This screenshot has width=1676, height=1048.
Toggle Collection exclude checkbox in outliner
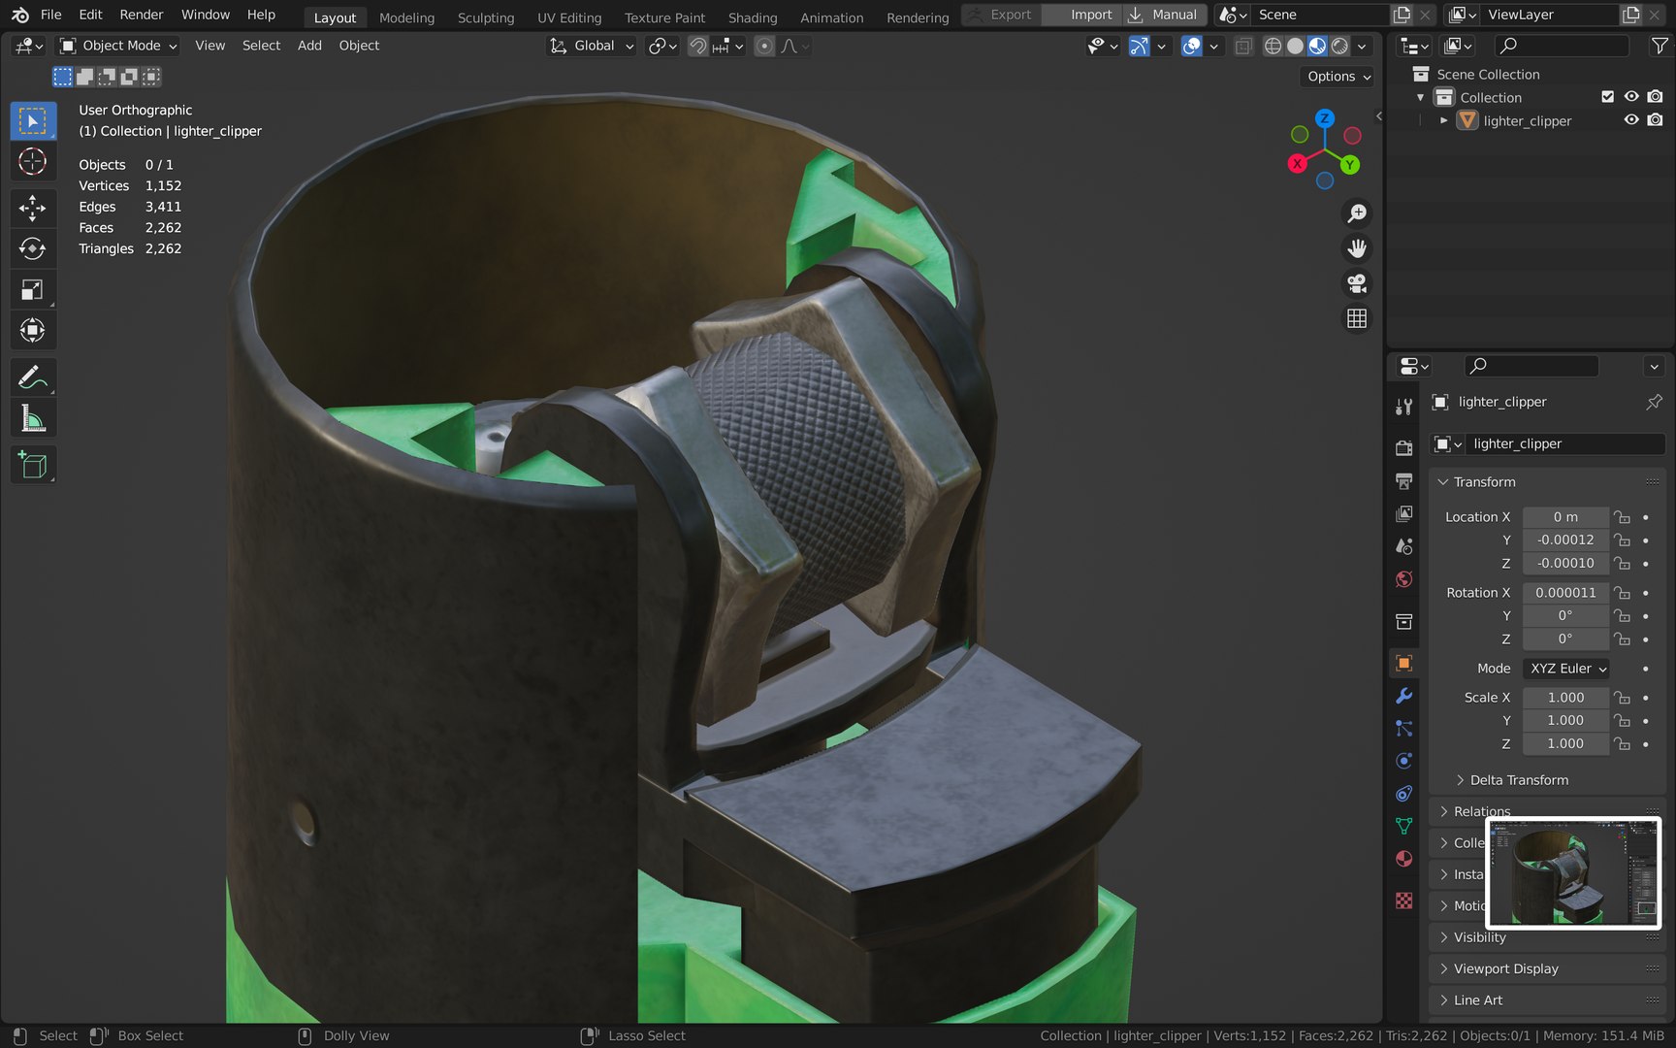1607,97
